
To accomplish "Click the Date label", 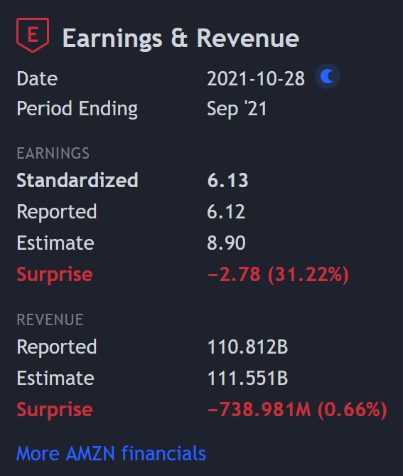I will point(37,79).
